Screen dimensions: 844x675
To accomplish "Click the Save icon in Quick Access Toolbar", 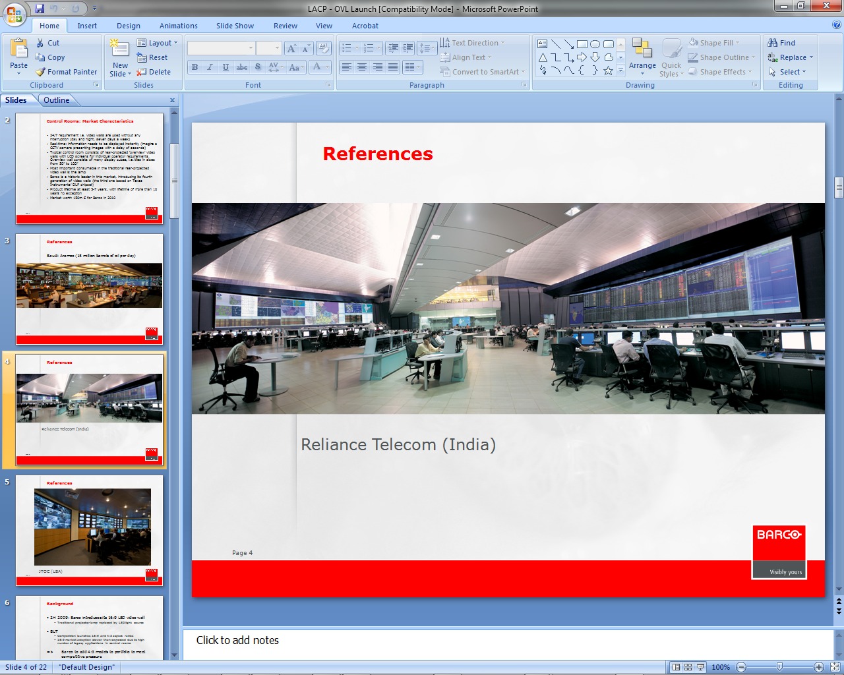I will 40,9.
